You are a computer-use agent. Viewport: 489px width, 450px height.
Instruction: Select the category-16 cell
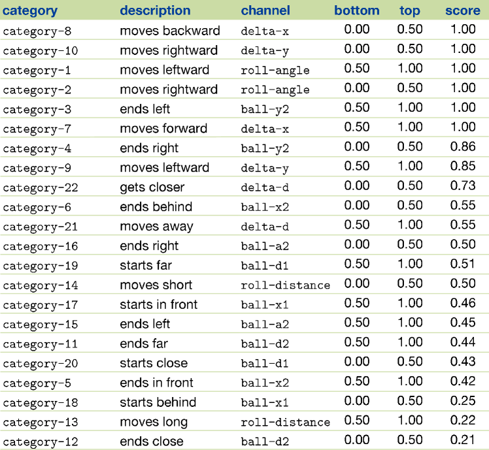[41, 246]
